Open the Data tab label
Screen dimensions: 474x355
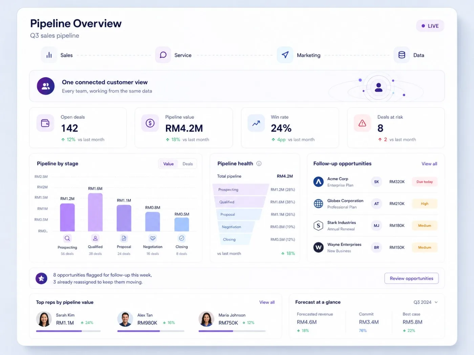(x=419, y=55)
